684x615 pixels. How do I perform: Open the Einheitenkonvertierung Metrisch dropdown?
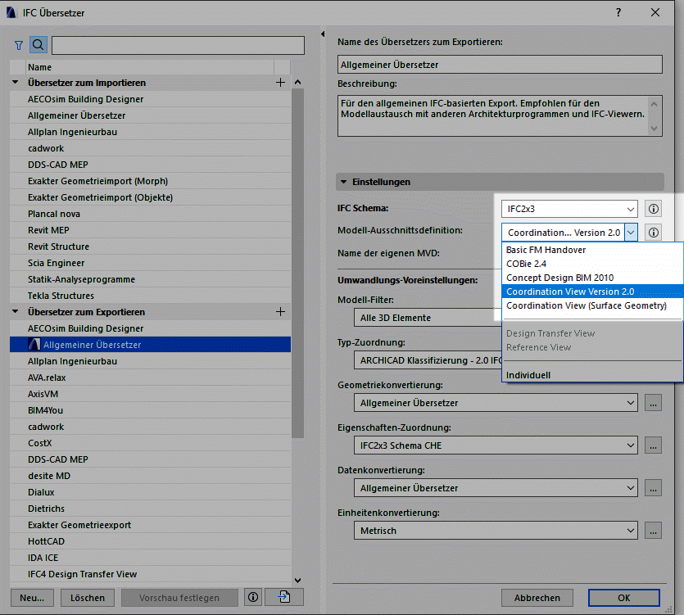point(496,531)
